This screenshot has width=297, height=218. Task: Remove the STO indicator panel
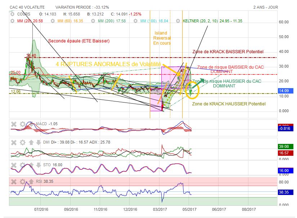(14, 165)
